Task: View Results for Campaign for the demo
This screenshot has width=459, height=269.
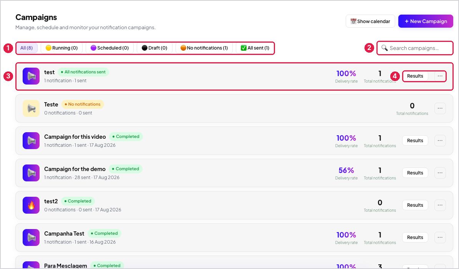Action: [415, 173]
